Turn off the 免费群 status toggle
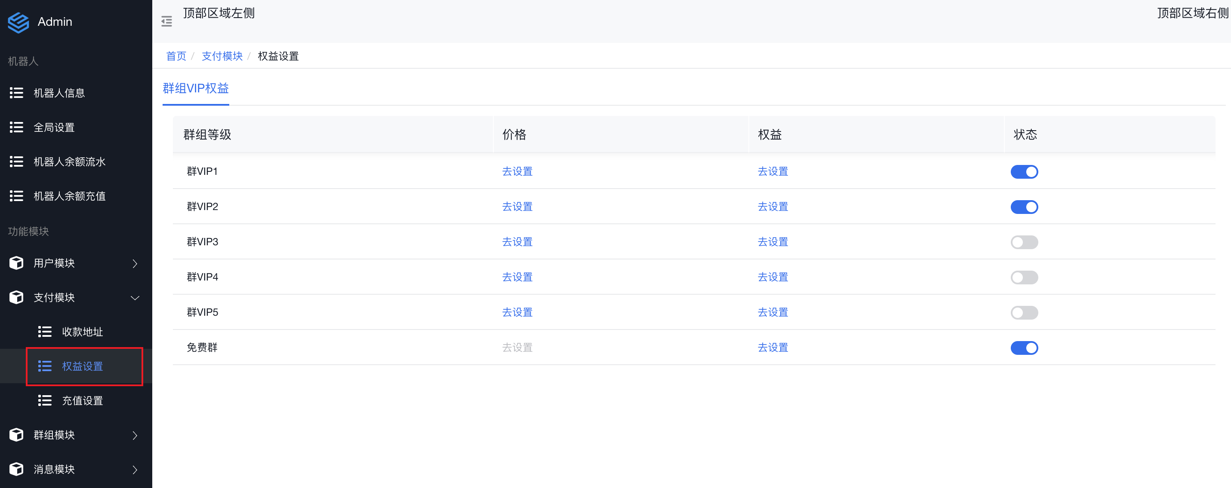Image resolution: width=1231 pixels, height=488 pixels. (x=1024, y=348)
